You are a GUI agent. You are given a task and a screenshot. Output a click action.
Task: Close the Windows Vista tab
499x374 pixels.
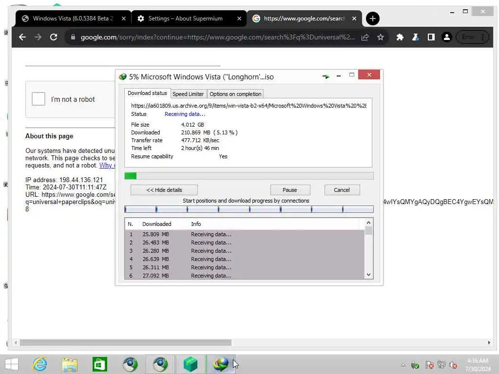click(x=124, y=19)
